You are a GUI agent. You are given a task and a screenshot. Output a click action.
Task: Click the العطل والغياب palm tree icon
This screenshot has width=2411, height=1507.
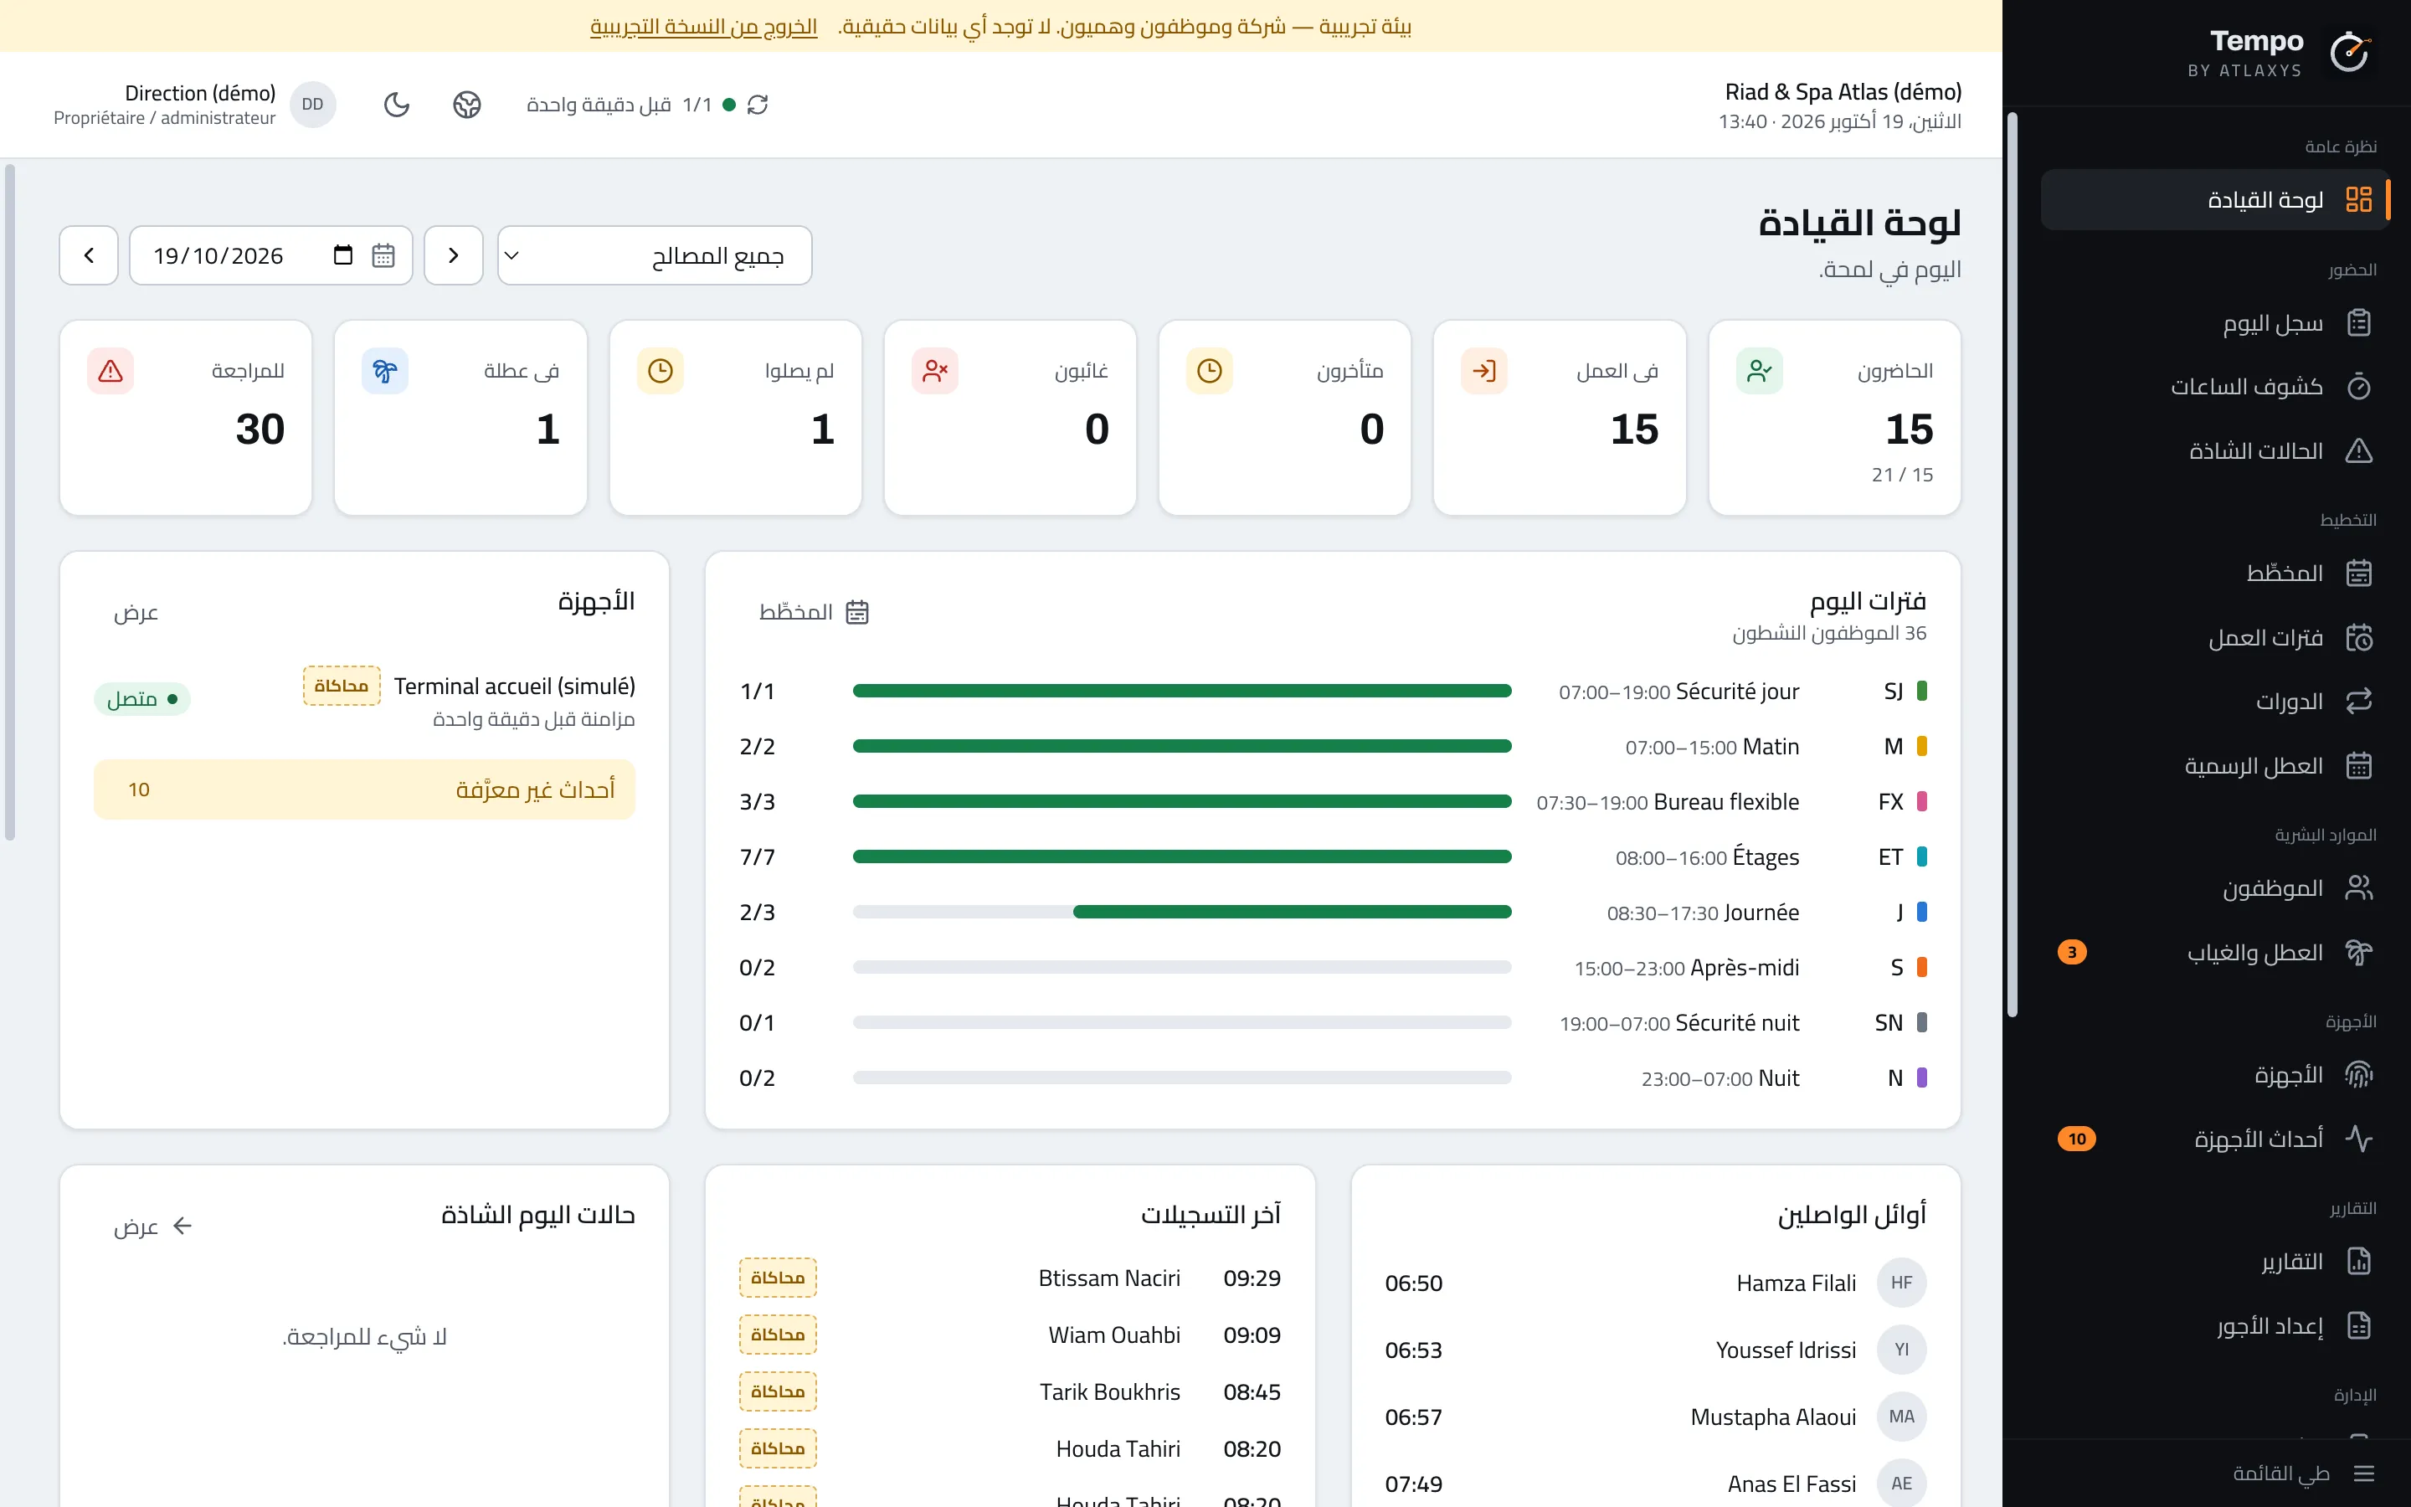pos(2359,953)
